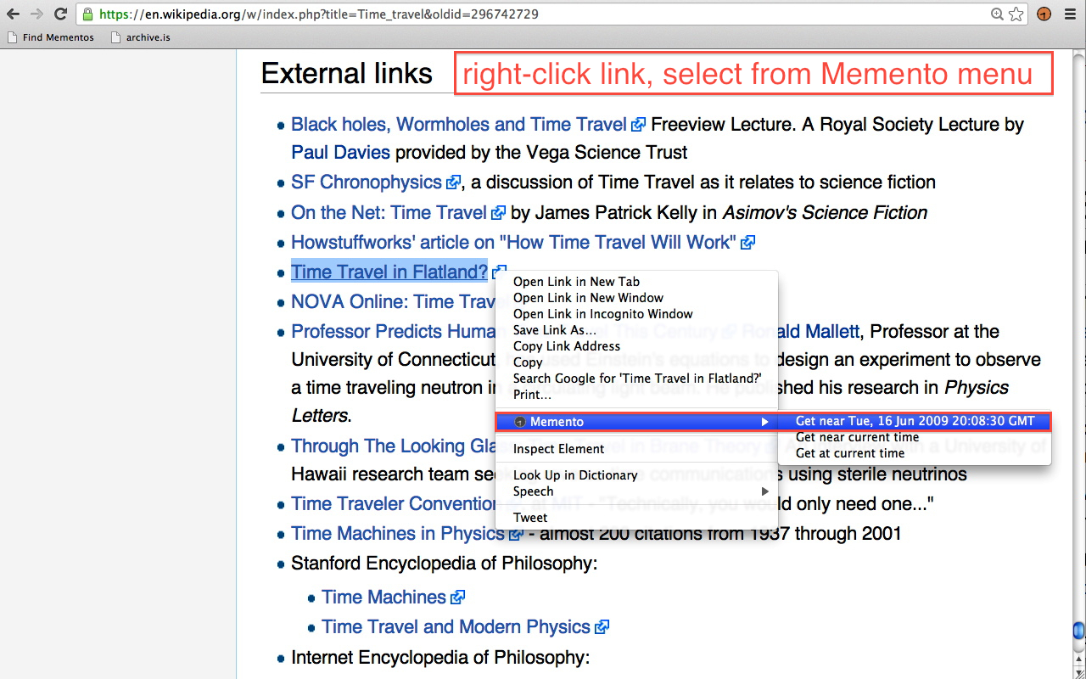Screen dimensions: 1086x679
Task: Expand the Speech submenu
Action: pyautogui.click(x=636, y=491)
